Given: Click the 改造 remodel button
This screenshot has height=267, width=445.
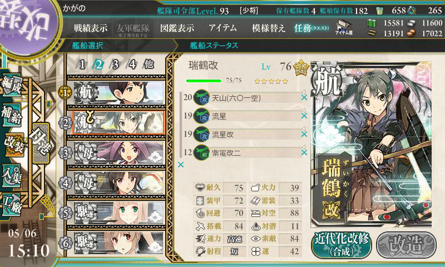Looking at the screenshot, I should click(406, 245).
